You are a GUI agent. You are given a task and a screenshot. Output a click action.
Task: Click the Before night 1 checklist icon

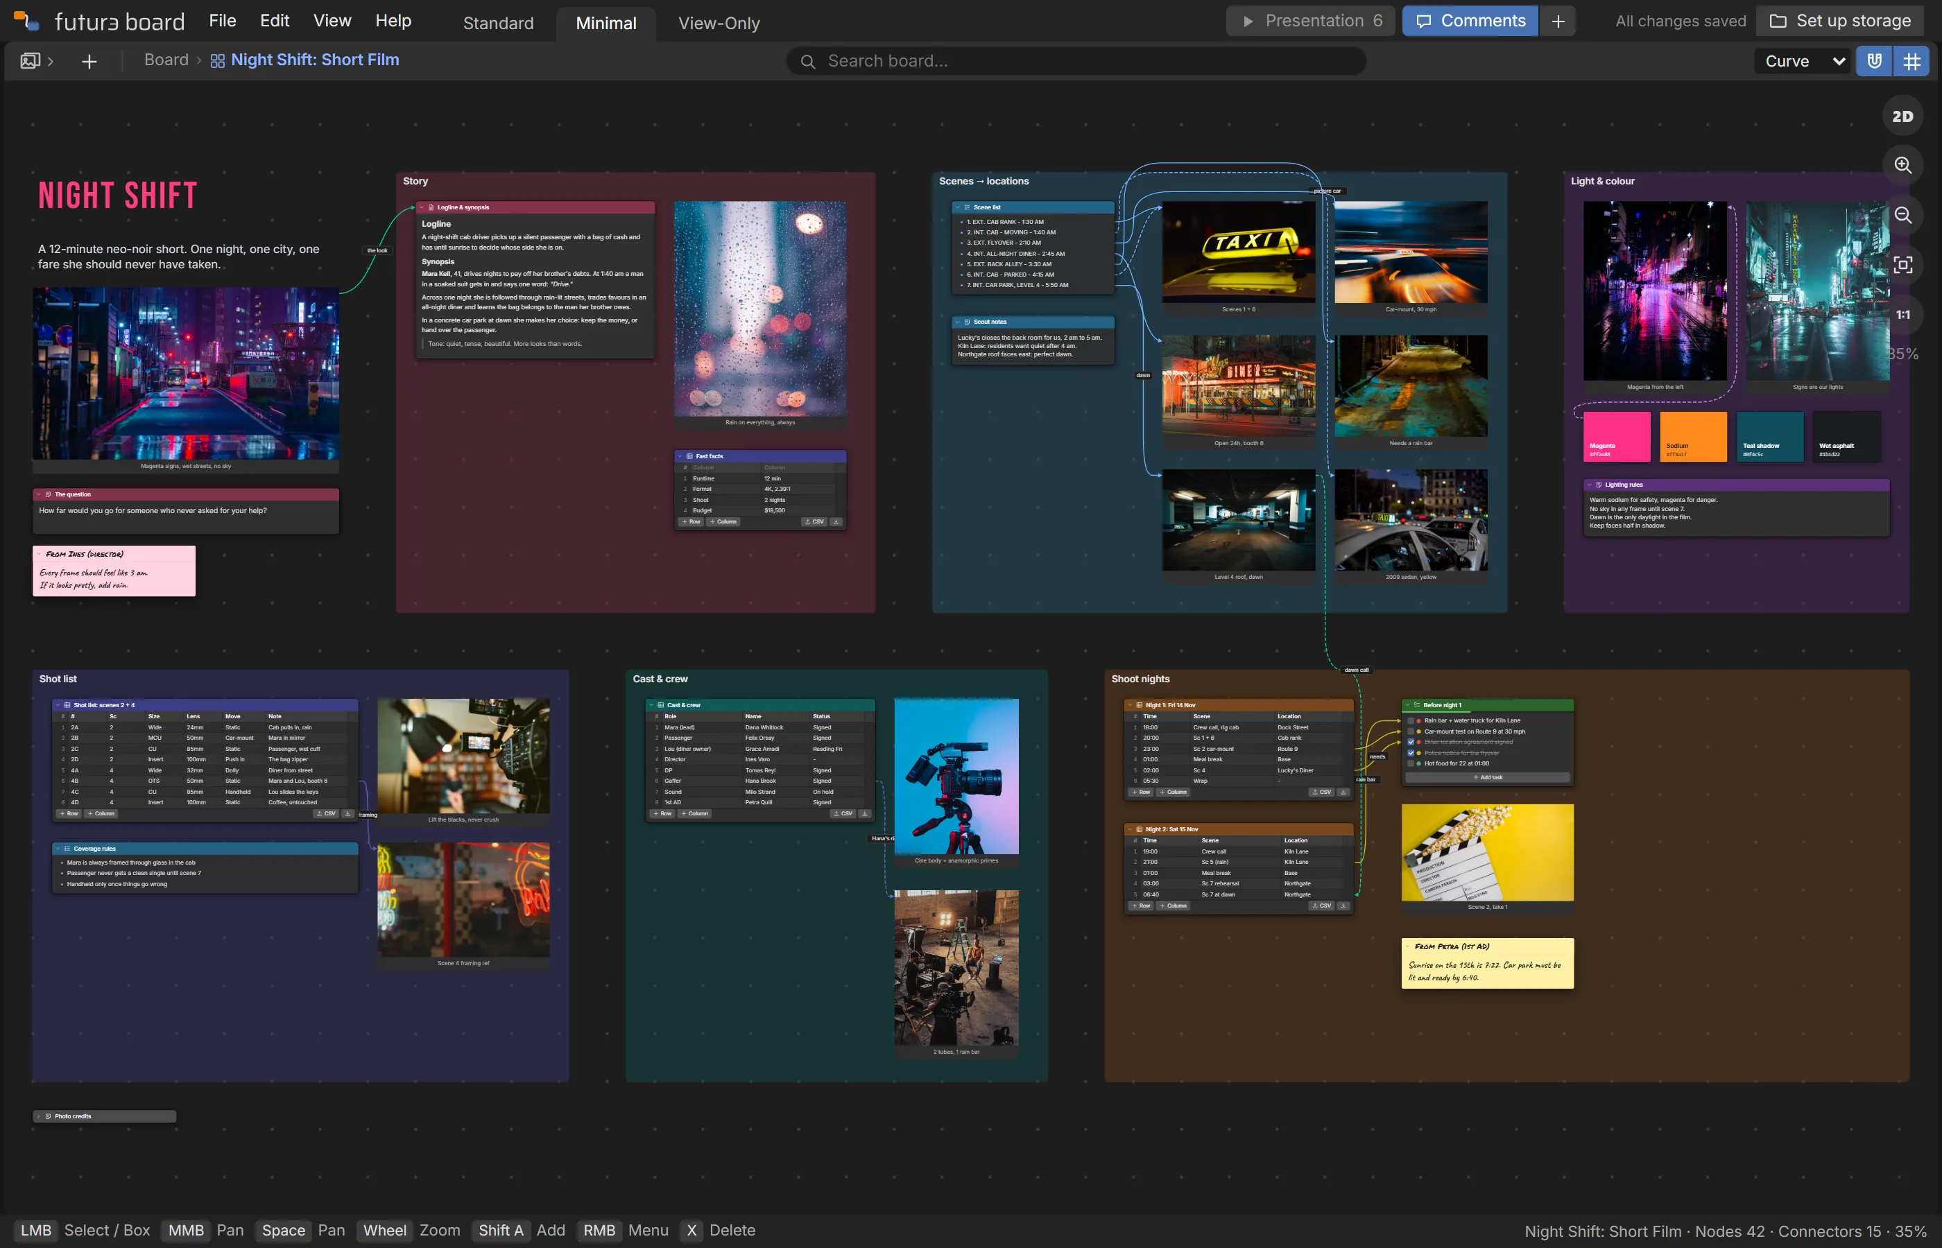click(1417, 705)
